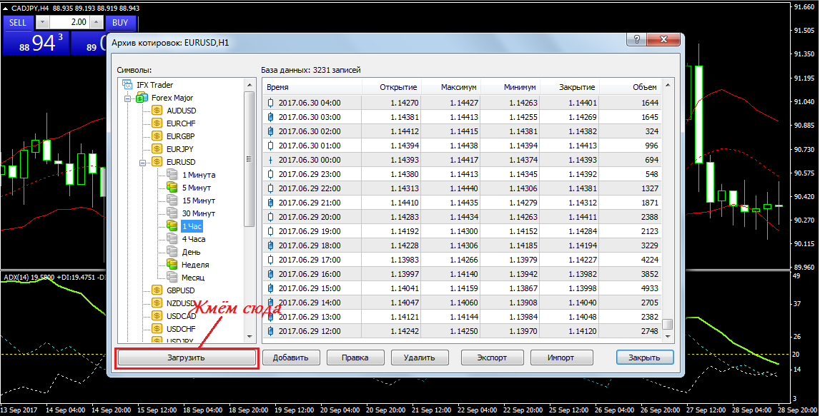The height and width of the screenshot is (416, 820).
Task: Select the EURJPY symbol icon
Action: tap(157, 148)
